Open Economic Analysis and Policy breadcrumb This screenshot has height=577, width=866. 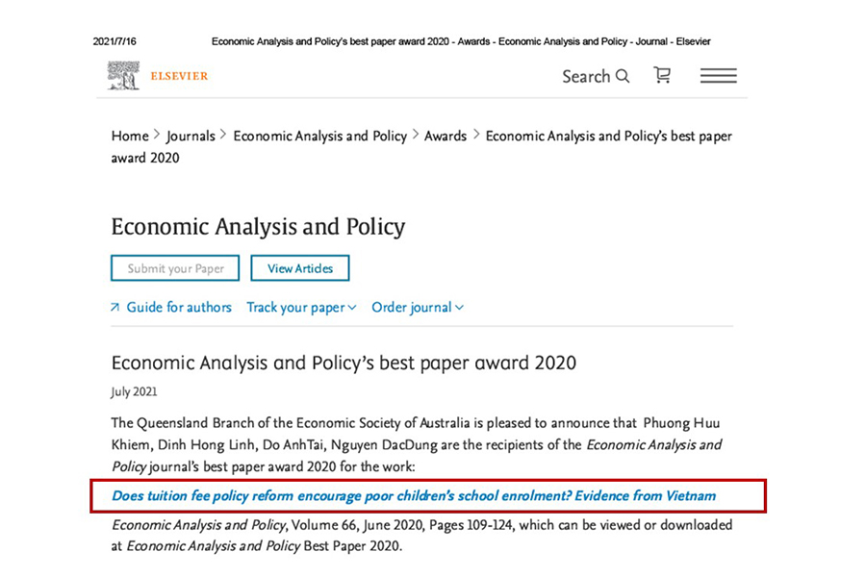319,136
